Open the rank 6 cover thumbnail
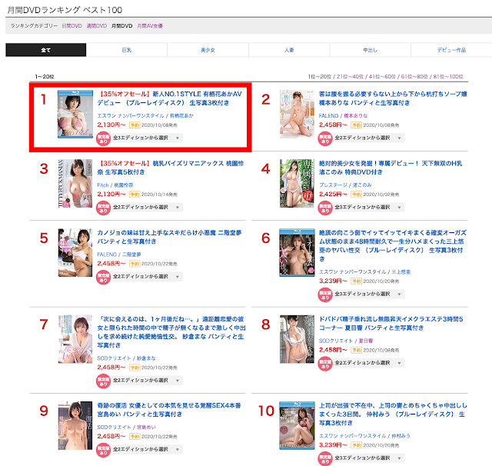 coord(298,253)
